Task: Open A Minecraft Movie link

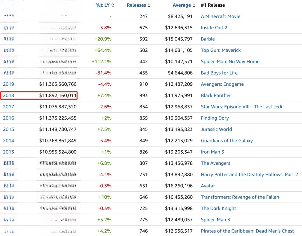Action: click(x=221, y=16)
